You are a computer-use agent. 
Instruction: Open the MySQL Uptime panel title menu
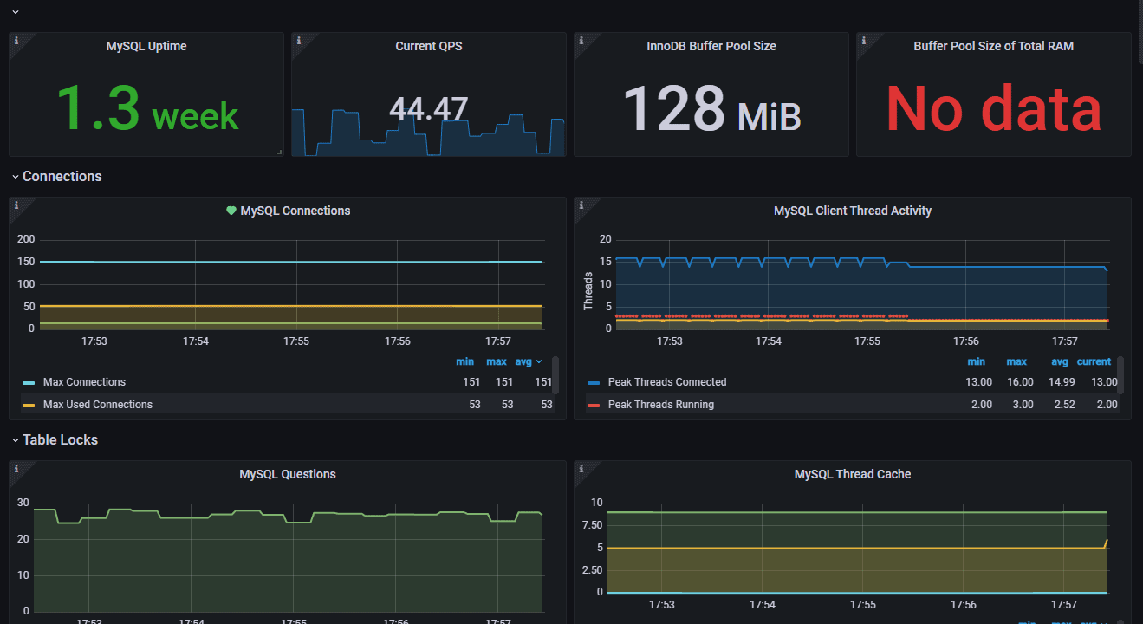(x=146, y=46)
